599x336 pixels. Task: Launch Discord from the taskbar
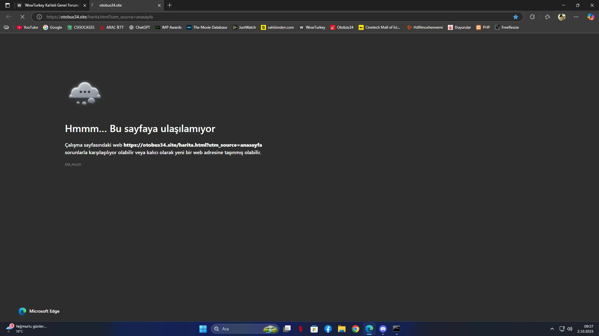(383, 329)
